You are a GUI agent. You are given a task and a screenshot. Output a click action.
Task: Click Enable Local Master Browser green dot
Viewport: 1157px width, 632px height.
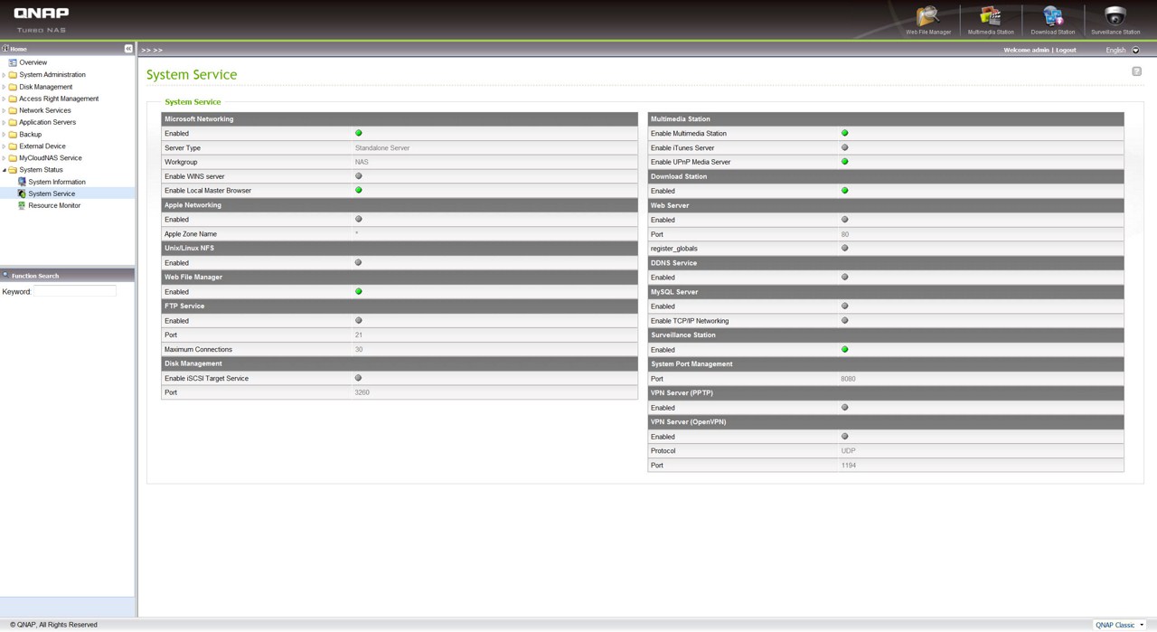click(x=359, y=191)
